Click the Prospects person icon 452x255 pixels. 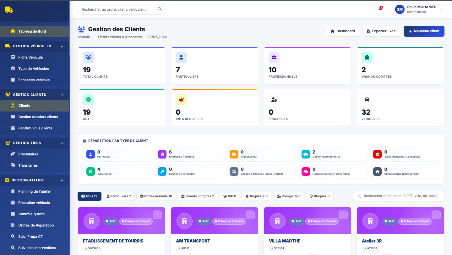(274, 100)
